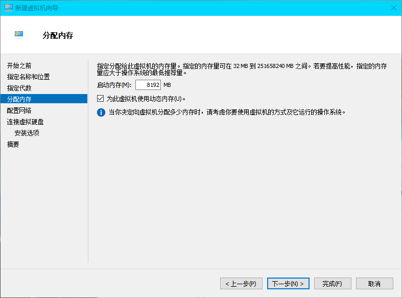Toggle dynamic memory checkbox for this VM
The image size is (402, 298).
(101, 99)
